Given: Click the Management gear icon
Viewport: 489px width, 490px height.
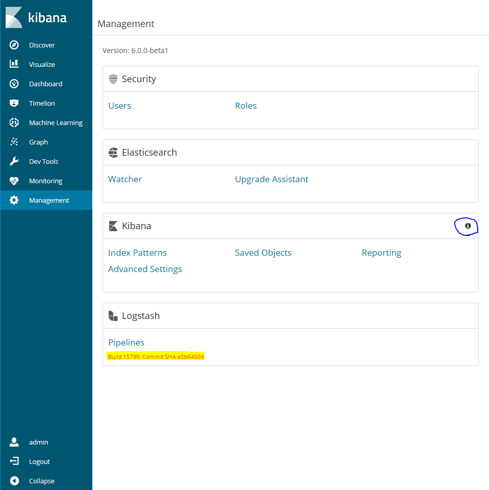Looking at the screenshot, I should point(14,200).
